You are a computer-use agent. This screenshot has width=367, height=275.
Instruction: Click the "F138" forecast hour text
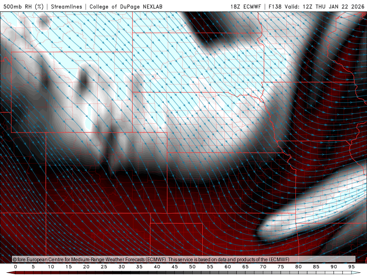[x=275, y=6]
